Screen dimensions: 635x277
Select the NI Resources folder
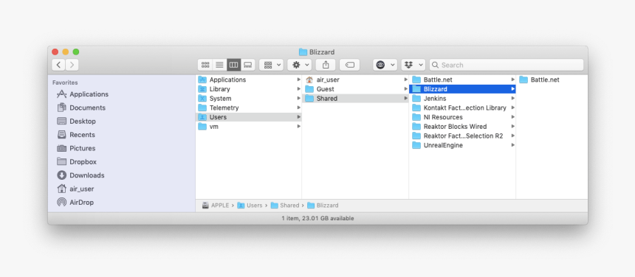[x=462, y=117]
